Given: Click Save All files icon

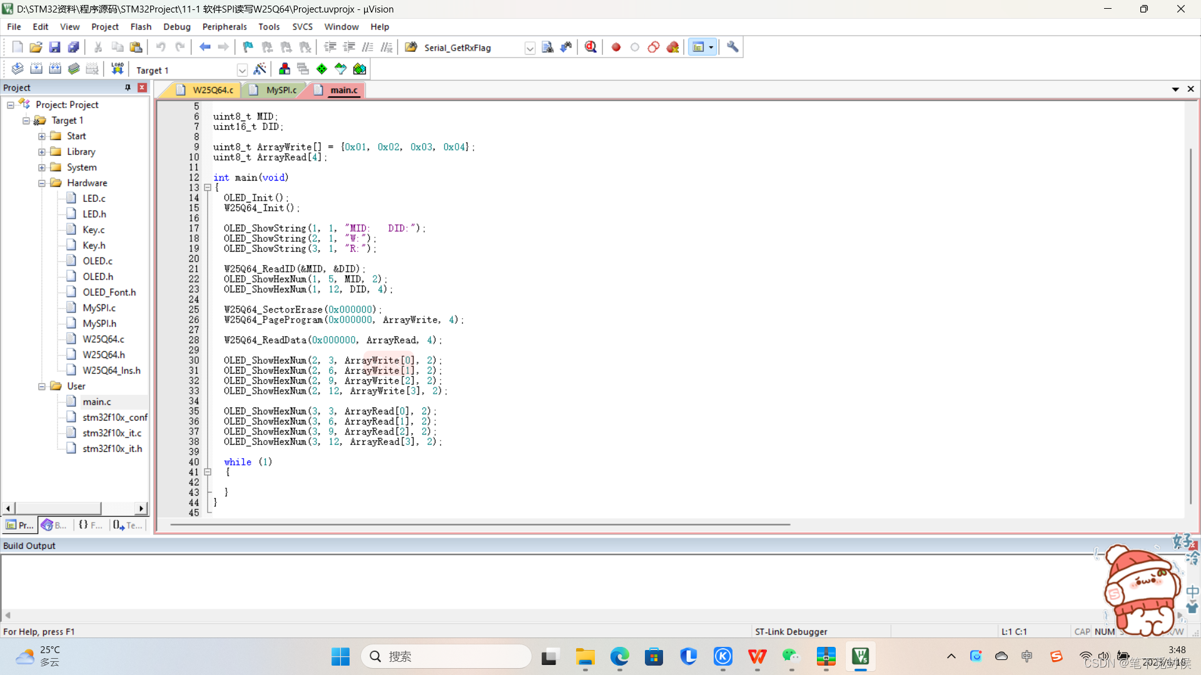Looking at the screenshot, I should [74, 47].
